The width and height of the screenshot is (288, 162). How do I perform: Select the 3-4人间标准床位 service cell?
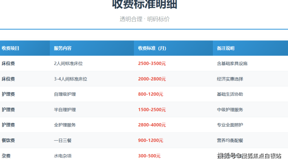coord(70,79)
